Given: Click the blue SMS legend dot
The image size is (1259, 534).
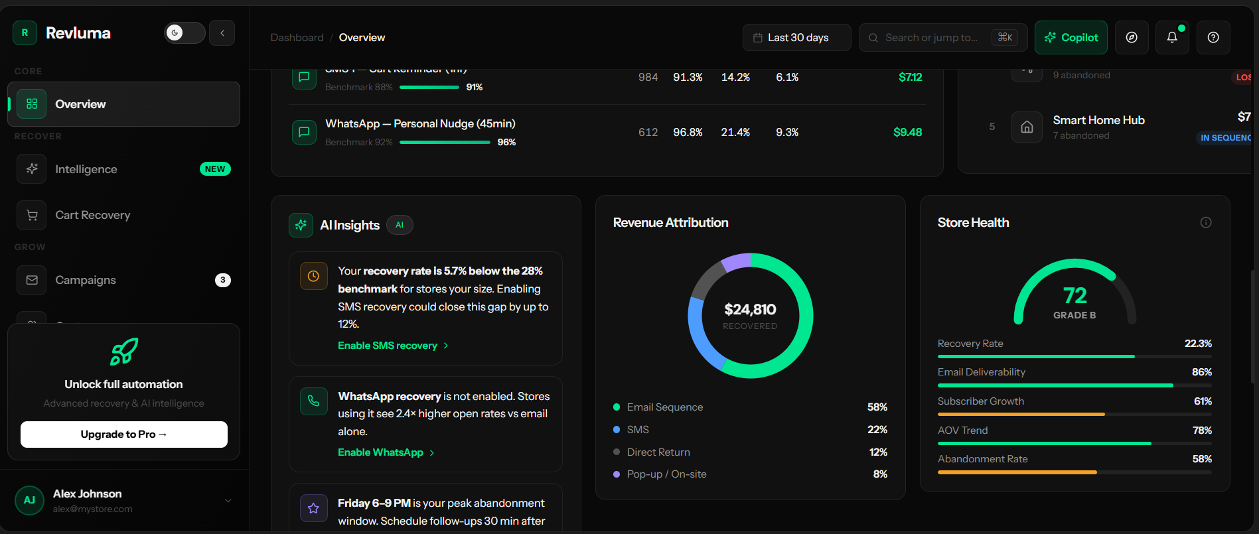Looking at the screenshot, I should (x=617, y=430).
